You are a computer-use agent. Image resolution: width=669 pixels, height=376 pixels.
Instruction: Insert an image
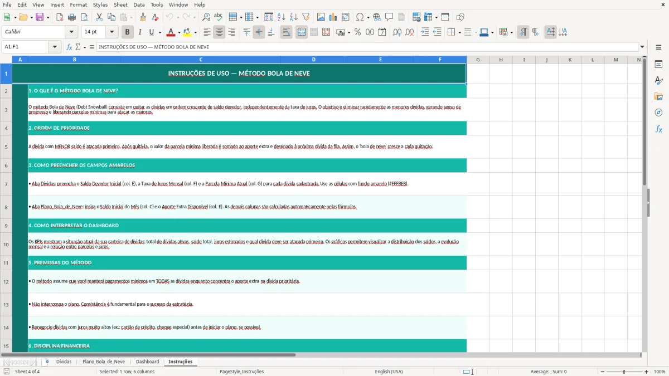321,17
